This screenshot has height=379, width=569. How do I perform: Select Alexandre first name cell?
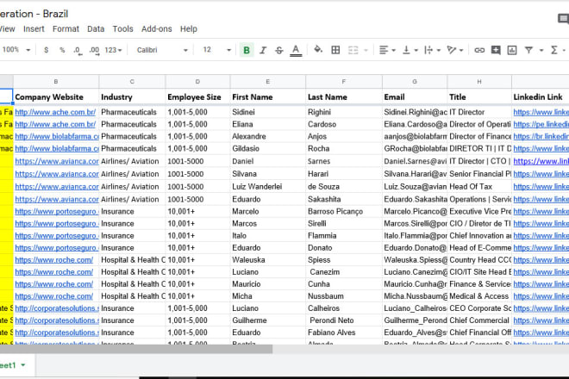tap(268, 136)
